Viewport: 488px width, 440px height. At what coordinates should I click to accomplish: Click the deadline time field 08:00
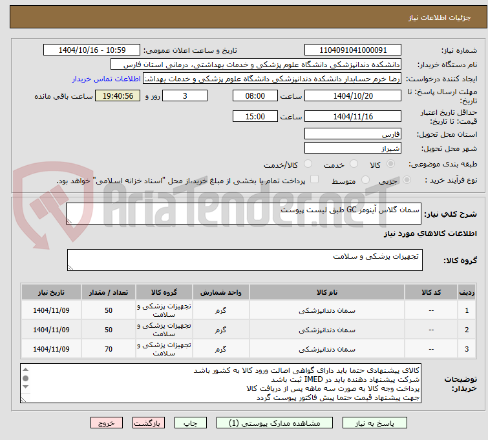[x=255, y=95]
